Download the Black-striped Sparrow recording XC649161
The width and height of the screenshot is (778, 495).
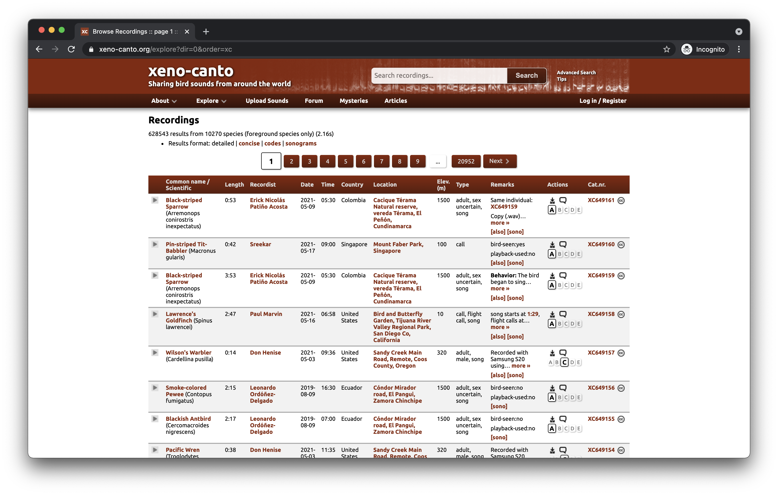[552, 200]
